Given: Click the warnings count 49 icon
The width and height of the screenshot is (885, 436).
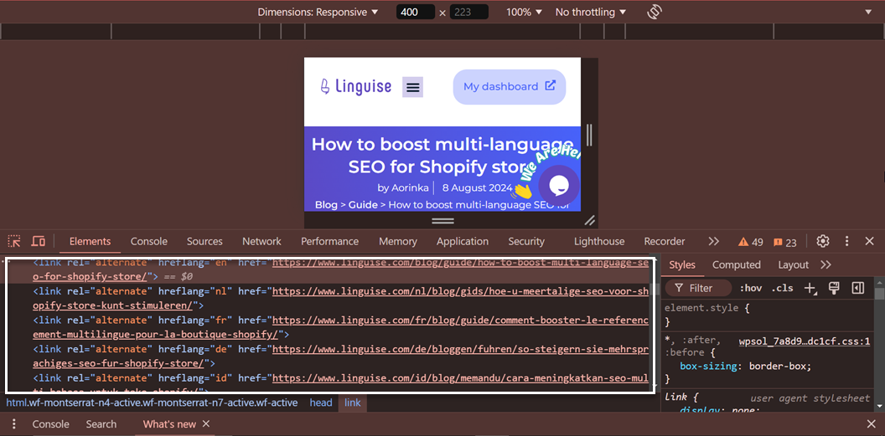Looking at the screenshot, I should point(751,242).
